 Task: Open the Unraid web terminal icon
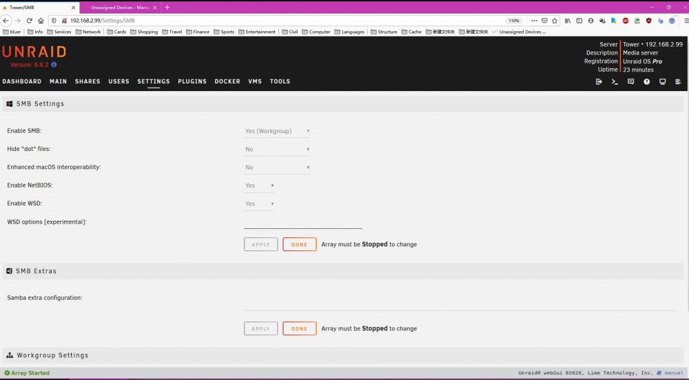pos(615,82)
